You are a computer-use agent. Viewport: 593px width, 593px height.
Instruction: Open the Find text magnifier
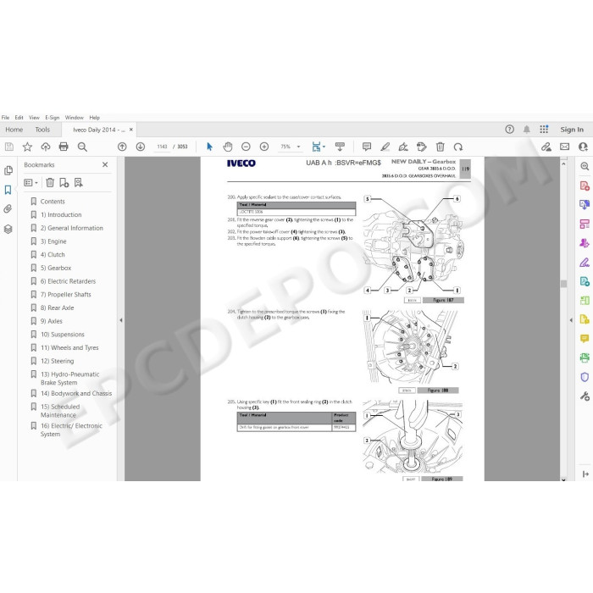tap(82, 147)
